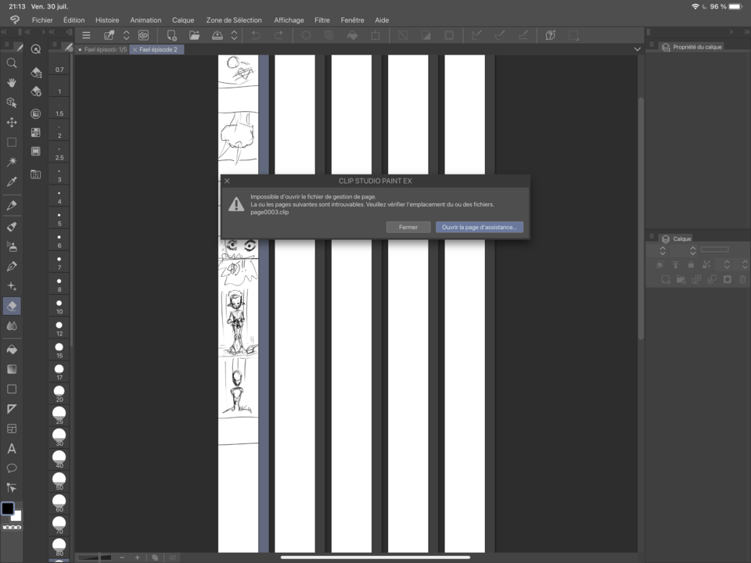Open the blending mode stepper in Calque panel

[x=663, y=249]
